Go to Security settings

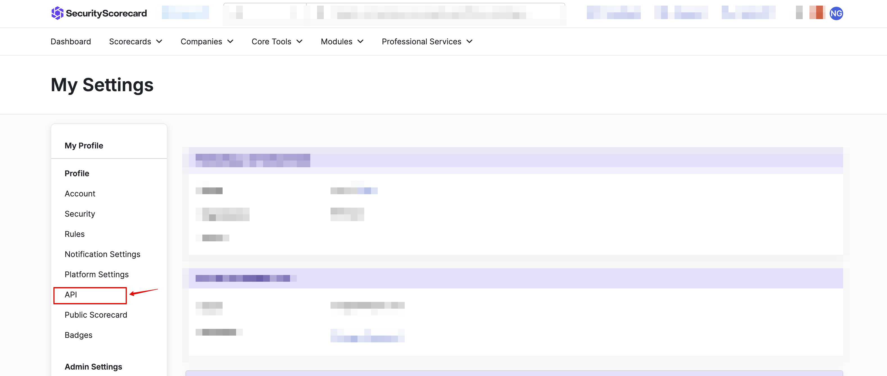80,214
